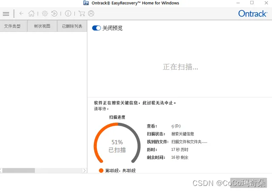Open the hamburger menu

coord(6,14)
